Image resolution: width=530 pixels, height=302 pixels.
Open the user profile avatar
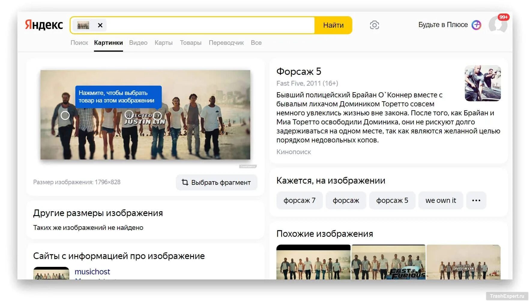click(x=498, y=25)
